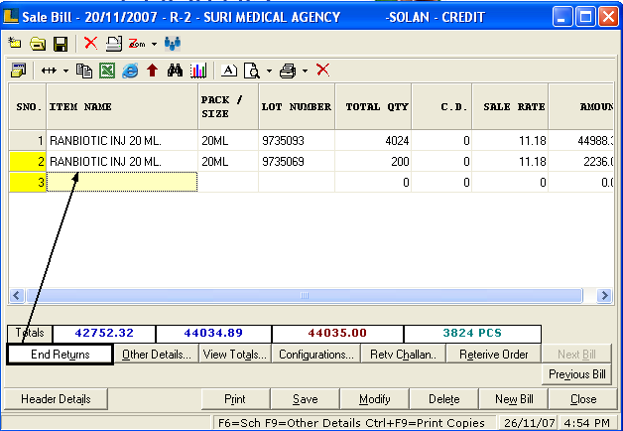Click total quantity 4024 cell
Image resolution: width=623 pixels, height=431 pixels.
[x=373, y=140]
